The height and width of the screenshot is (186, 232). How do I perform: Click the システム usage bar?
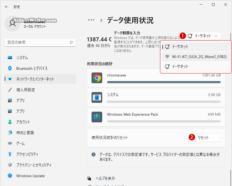click(164, 102)
